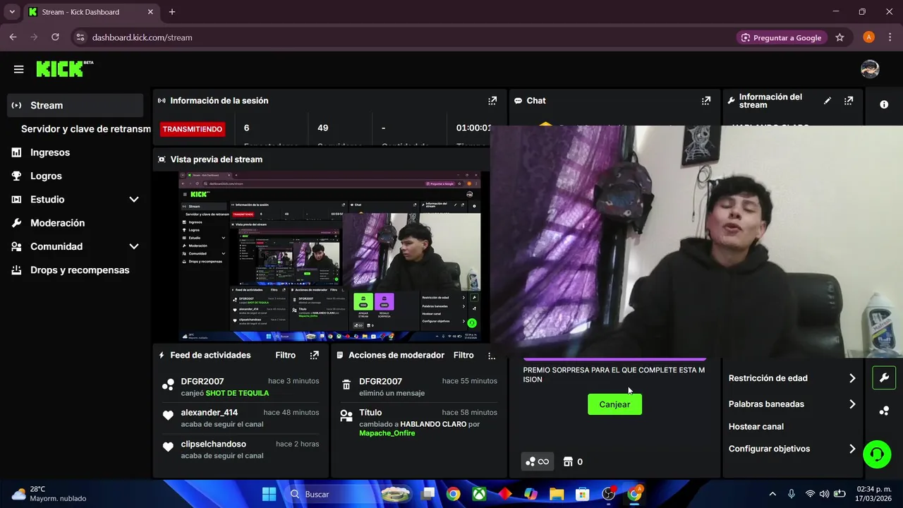Open OBS Studio from taskbar
The width and height of the screenshot is (903, 508).
608,494
